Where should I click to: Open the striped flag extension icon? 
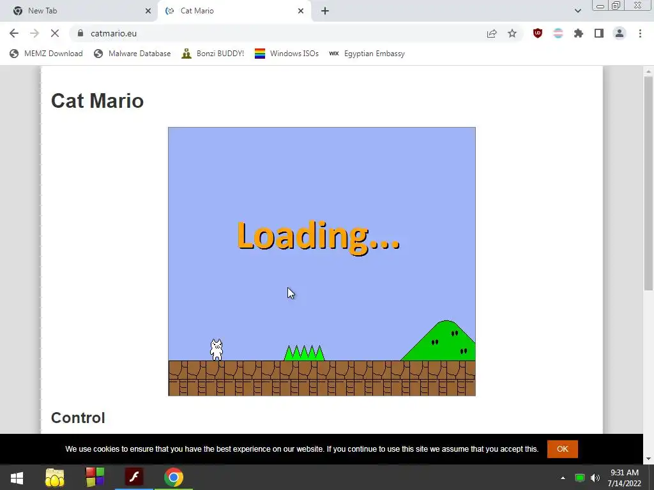(558, 33)
